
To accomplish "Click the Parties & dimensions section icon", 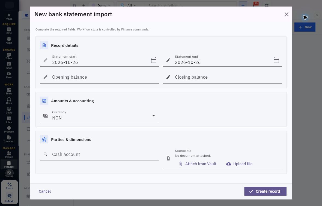I will click(44, 139).
